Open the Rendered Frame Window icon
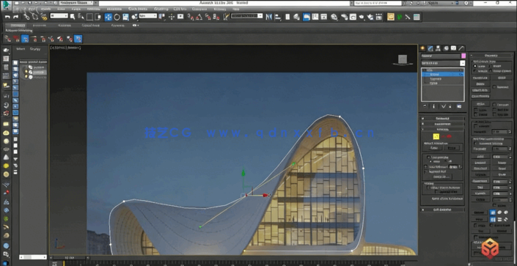 click(x=353, y=17)
